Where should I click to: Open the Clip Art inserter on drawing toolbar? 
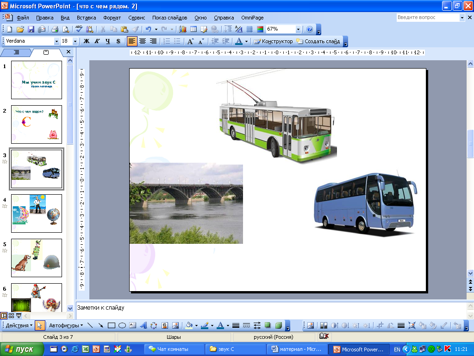(x=165, y=325)
